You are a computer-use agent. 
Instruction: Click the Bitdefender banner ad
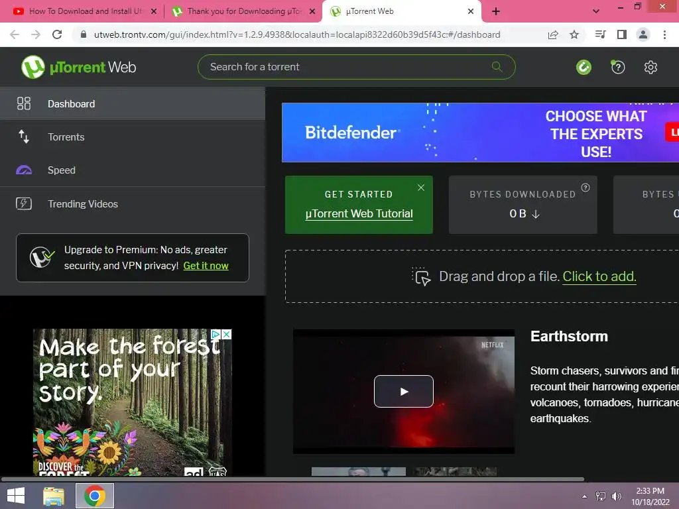(480, 133)
